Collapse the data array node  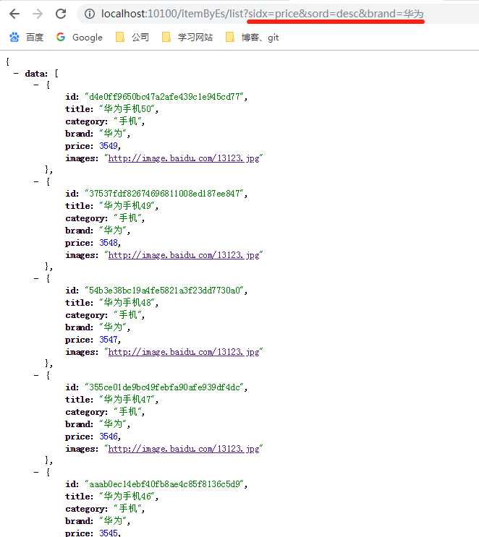(16, 73)
